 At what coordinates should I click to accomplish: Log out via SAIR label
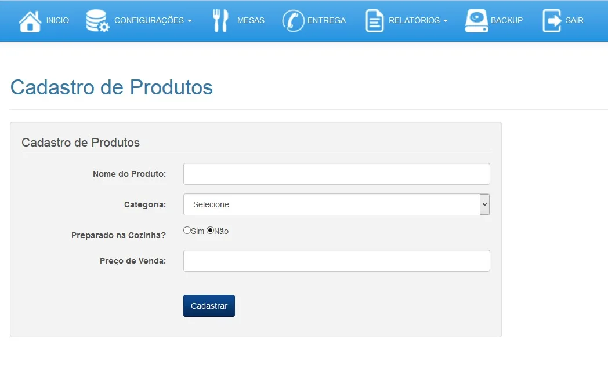click(x=575, y=20)
